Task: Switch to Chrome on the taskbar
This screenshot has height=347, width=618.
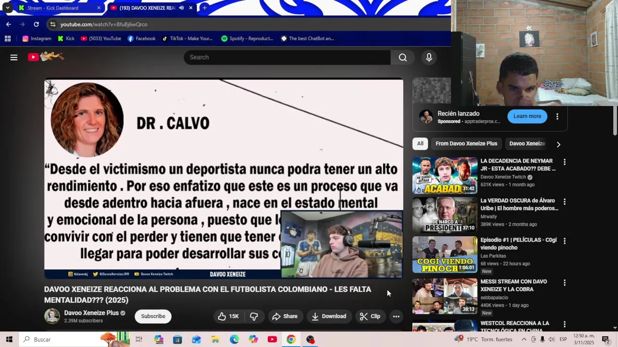Action: coord(291,339)
